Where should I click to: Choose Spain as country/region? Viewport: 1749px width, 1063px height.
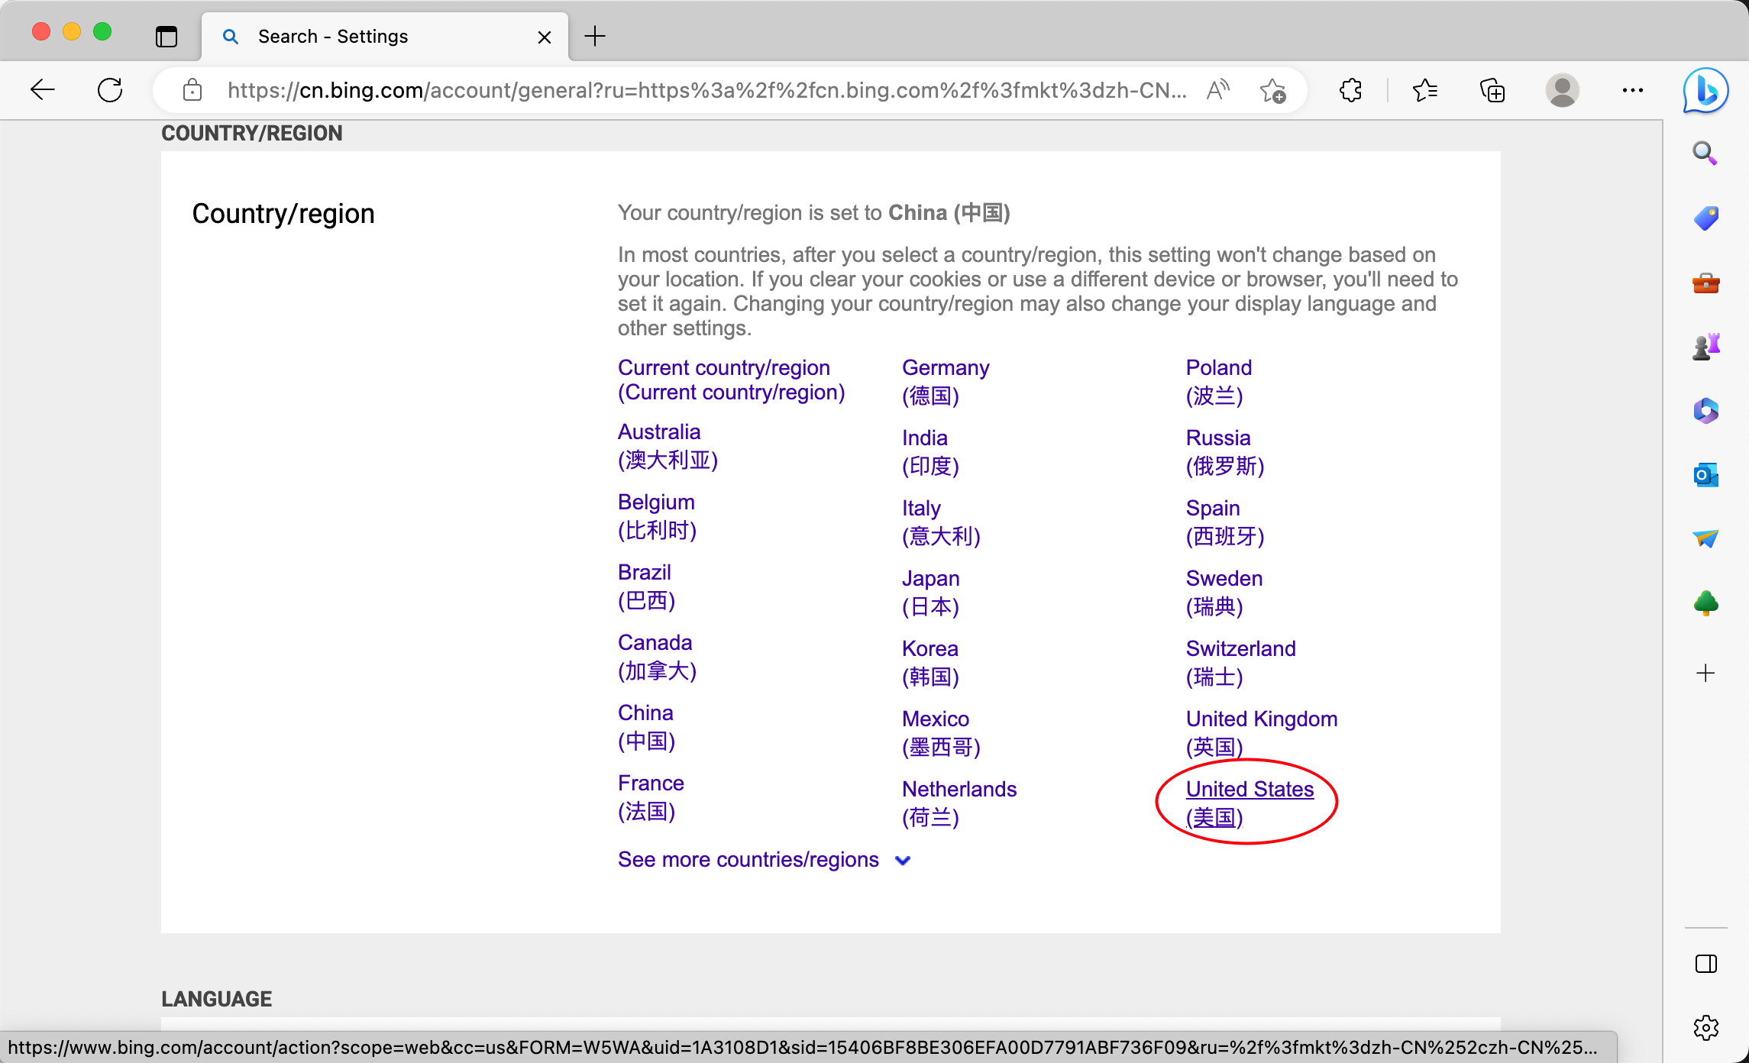point(1225,522)
